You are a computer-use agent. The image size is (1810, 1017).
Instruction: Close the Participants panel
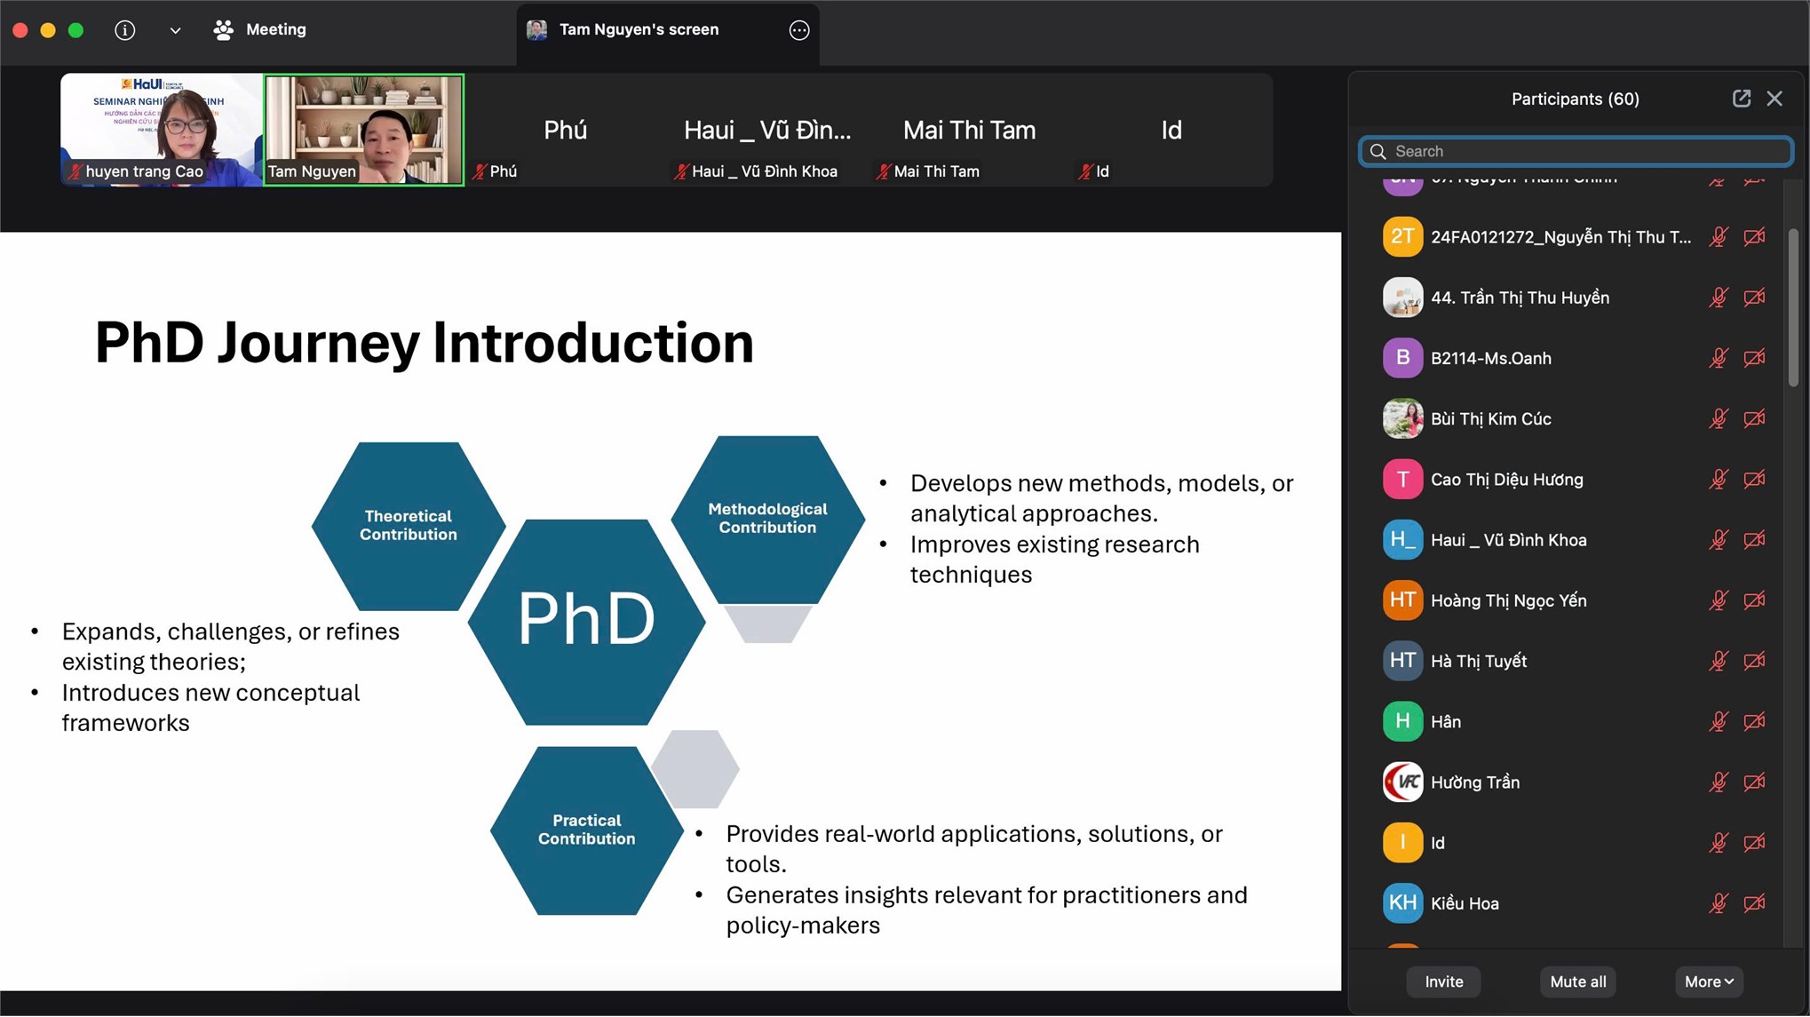(1774, 99)
